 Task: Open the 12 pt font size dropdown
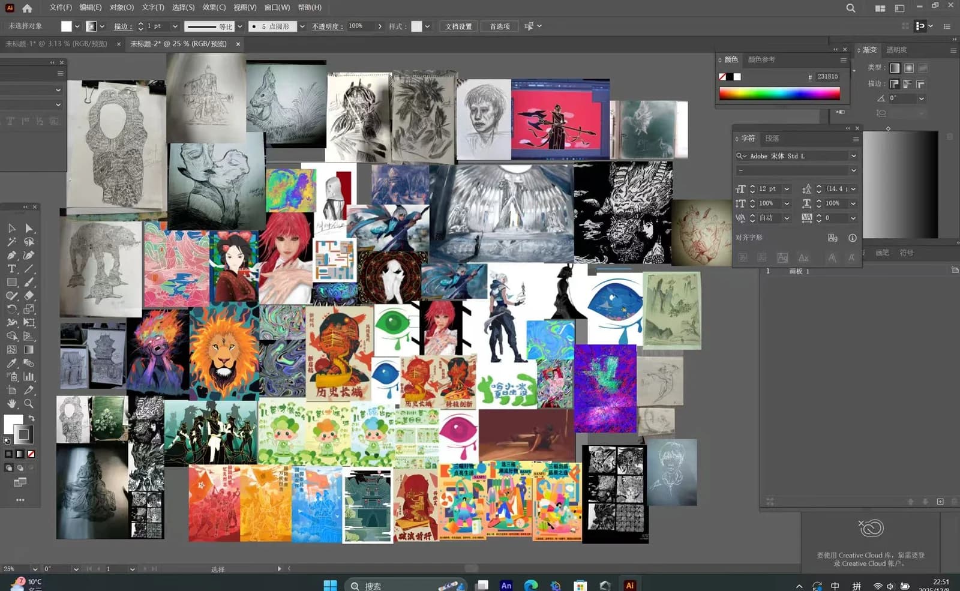click(787, 189)
